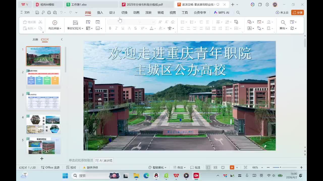Viewport: 323px width, 181px height.
Task: Click the fit-slide-to-window icon in status bar
Action: (245, 167)
